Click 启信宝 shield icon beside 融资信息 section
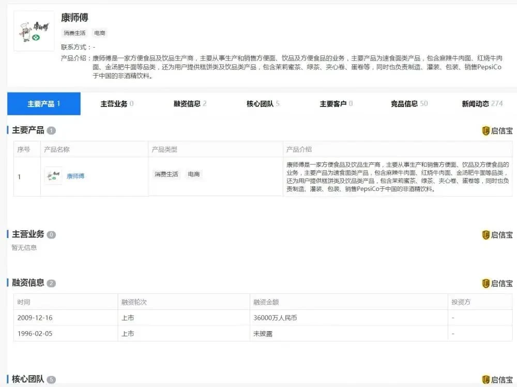The height and width of the screenshot is (387, 517). click(x=485, y=284)
